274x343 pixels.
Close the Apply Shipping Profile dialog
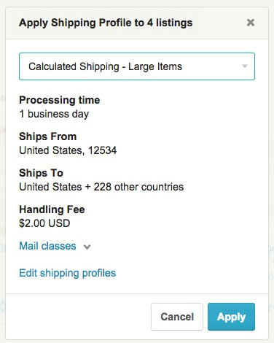click(251, 23)
